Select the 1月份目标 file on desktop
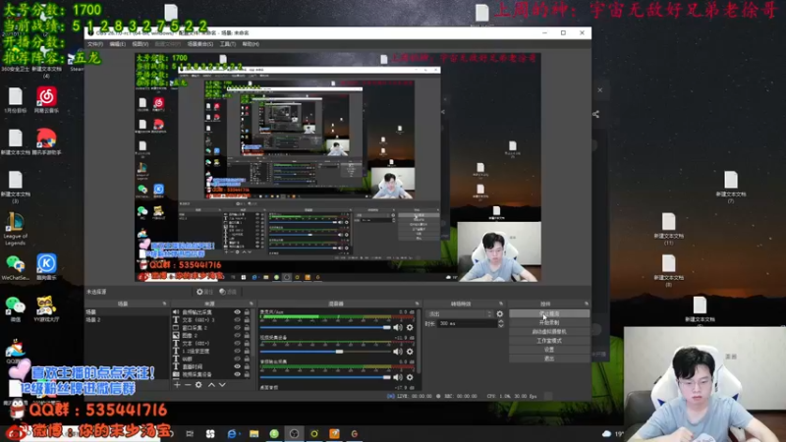The width and height of the screenshot is (786, 442). tap(15, 100)
